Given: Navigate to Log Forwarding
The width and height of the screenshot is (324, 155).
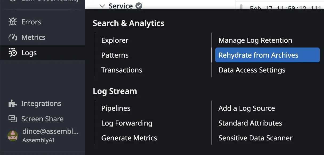Looking at the screenshot, I should pyautogui.click(x=127, y=123).
